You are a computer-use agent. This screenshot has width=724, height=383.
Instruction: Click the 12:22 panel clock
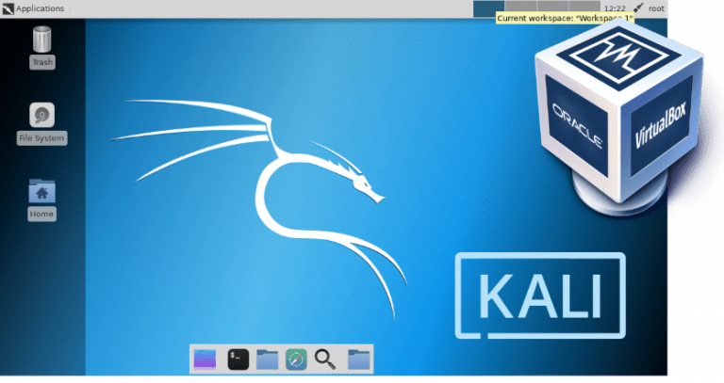point(615,8)
